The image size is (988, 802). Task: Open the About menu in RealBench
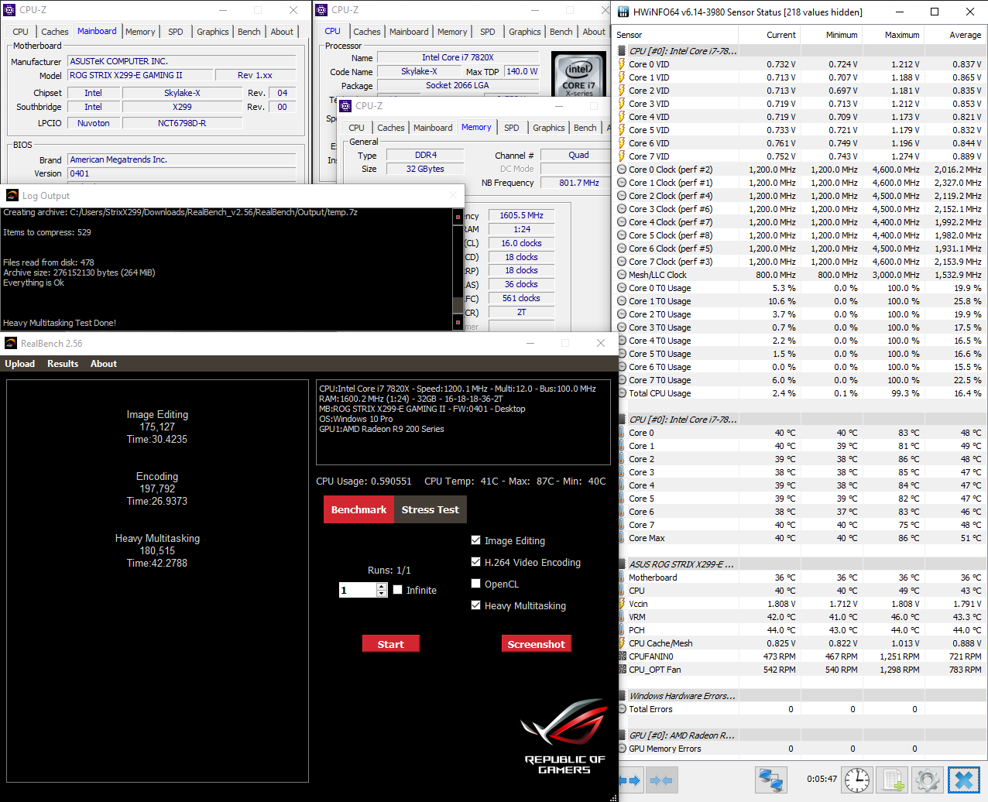[104, 364]
